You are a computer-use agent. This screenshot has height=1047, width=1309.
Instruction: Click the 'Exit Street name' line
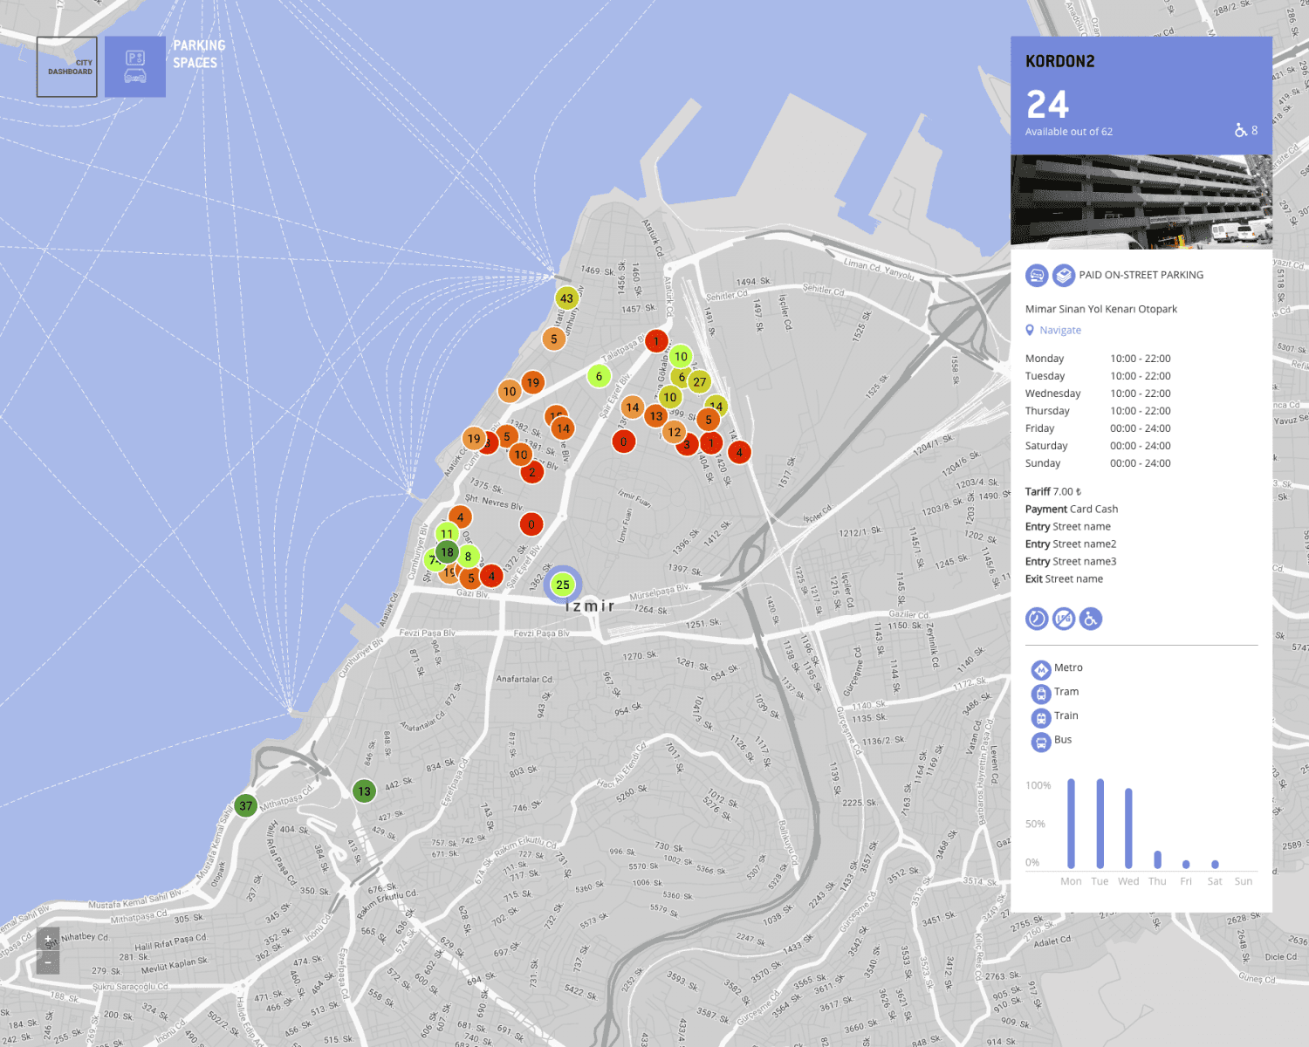coord(1065,579)
